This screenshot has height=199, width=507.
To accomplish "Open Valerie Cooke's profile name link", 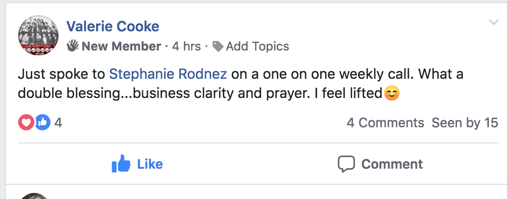I will (113, 26).
